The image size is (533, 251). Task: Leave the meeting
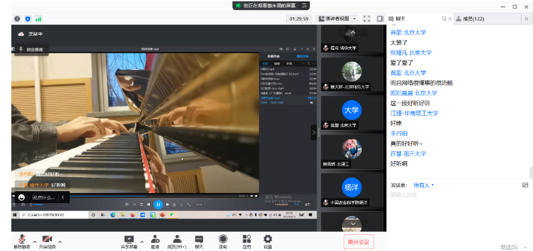point(359,242)
